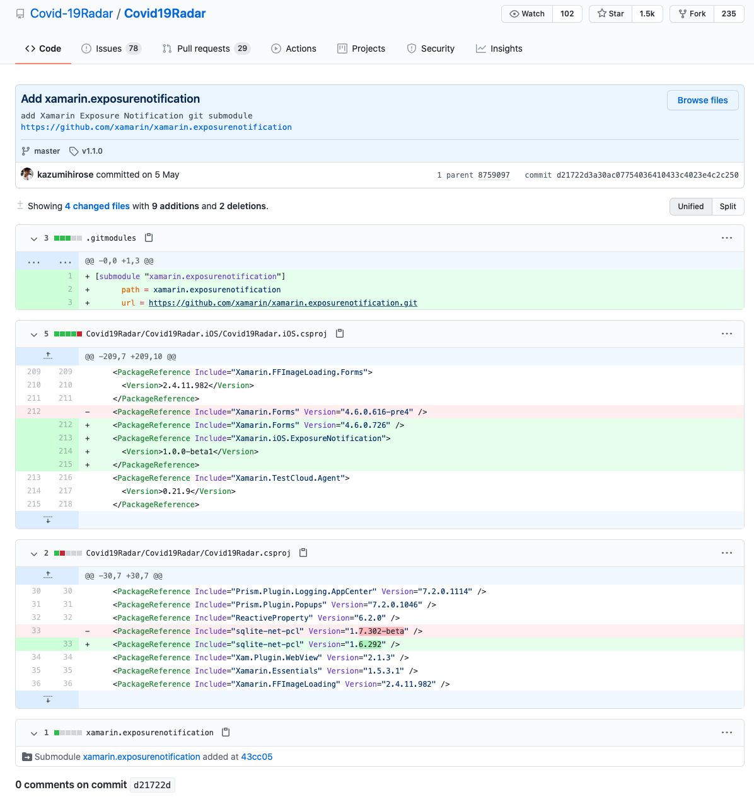Open the Issues tab
Screen dimensions: 754x797
(x=111, y=49)
